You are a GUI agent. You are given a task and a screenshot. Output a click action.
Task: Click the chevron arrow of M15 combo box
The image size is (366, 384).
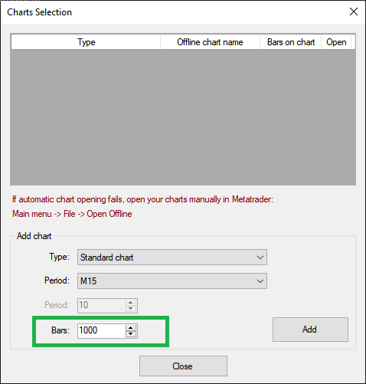coord(260,281)
